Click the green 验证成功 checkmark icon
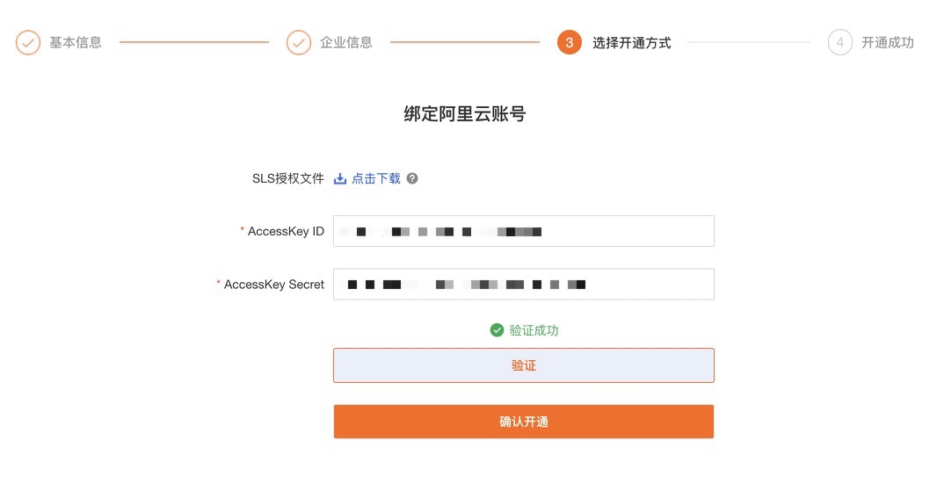937x491 pixels. click(498, 330)
